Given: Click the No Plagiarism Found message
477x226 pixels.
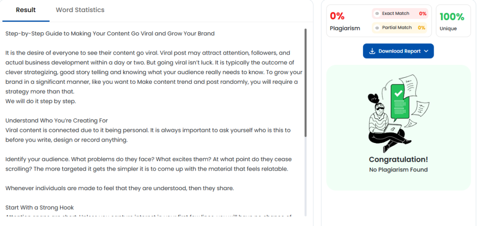Looking at the screenshot, I should tap(398, 170).
